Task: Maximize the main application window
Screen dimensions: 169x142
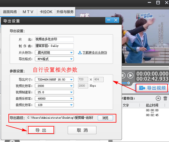Action: coord(158,3)
